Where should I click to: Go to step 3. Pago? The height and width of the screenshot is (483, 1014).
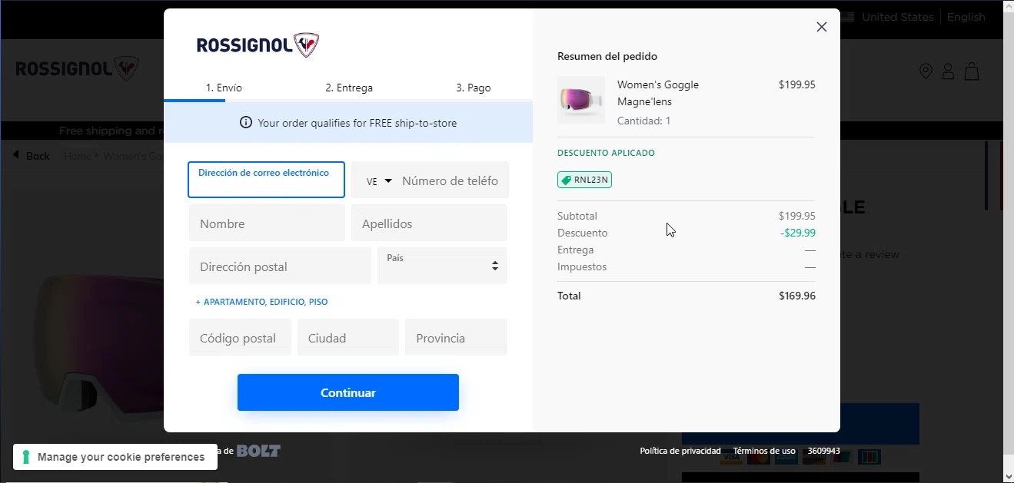(x=474, y=88)
